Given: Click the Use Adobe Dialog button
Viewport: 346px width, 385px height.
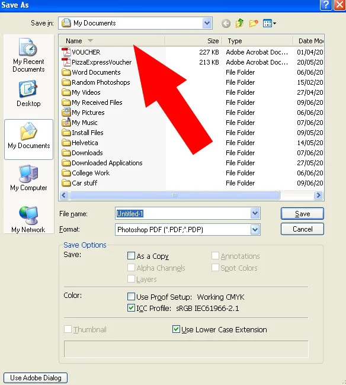Looking at the screenshot, I should click(x=36, y=378).
